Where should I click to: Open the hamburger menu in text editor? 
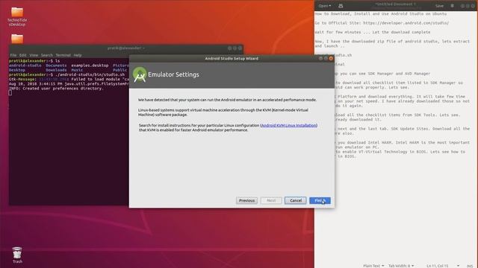click(452, 6)
